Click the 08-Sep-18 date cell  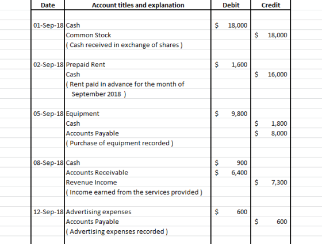(48, 162)
